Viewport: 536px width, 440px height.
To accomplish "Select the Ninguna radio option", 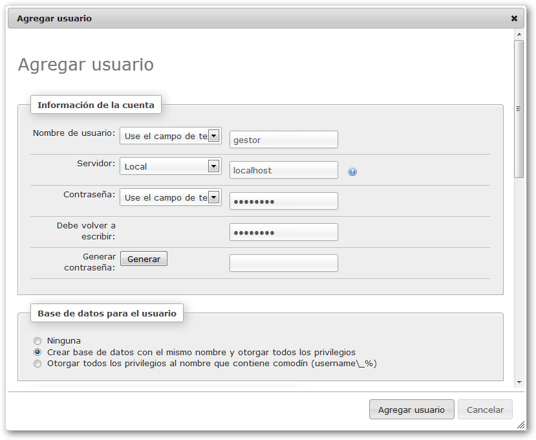I will pos(37,340).
